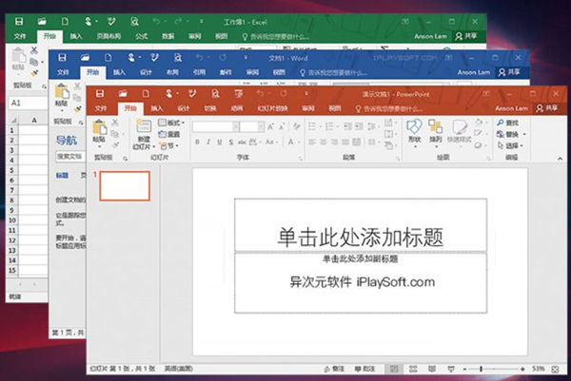
Task: Click the Paste icon in PowerPoint ribbon
Action: (x=101, y=128)
